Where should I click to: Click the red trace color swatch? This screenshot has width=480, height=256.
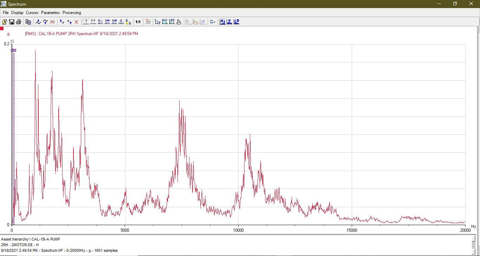click(2, 28)
